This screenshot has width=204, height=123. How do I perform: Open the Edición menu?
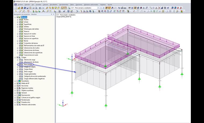coord(27,5)
